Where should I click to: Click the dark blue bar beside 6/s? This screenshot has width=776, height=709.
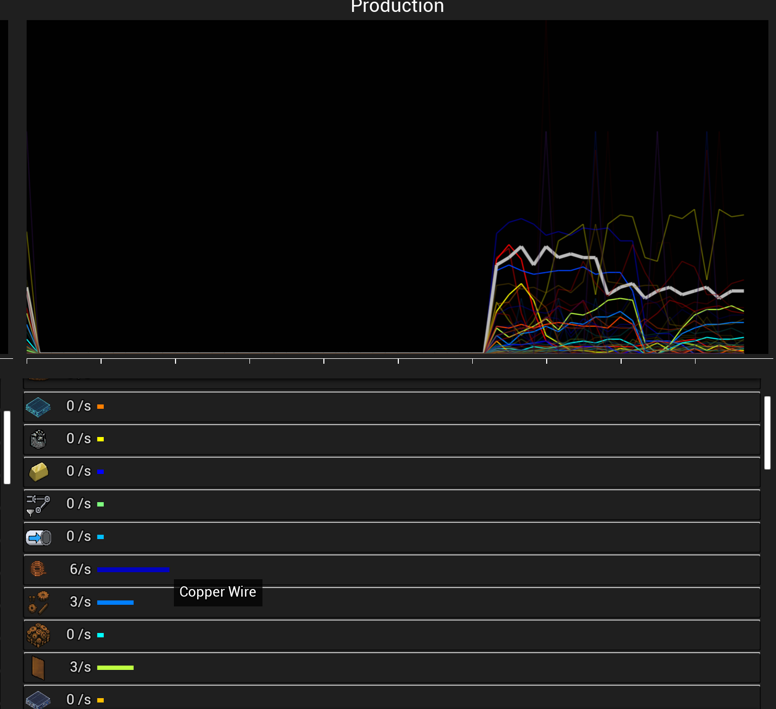[133, 569]
